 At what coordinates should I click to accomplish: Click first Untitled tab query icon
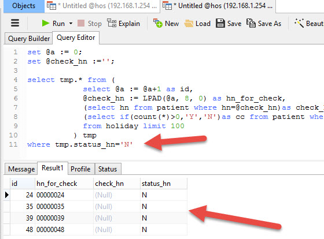tap(51, 6)
